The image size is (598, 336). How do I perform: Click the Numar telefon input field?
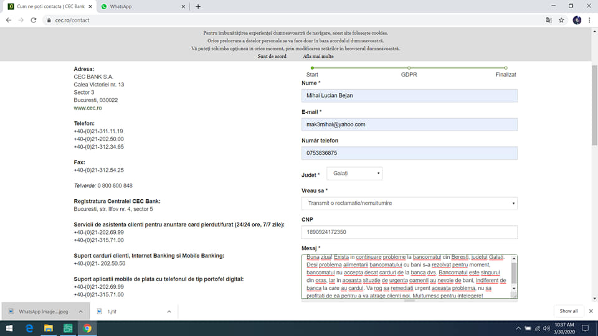click(409, 153)
